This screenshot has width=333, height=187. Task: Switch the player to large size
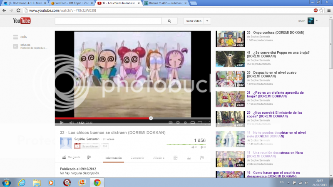(200, 122)
